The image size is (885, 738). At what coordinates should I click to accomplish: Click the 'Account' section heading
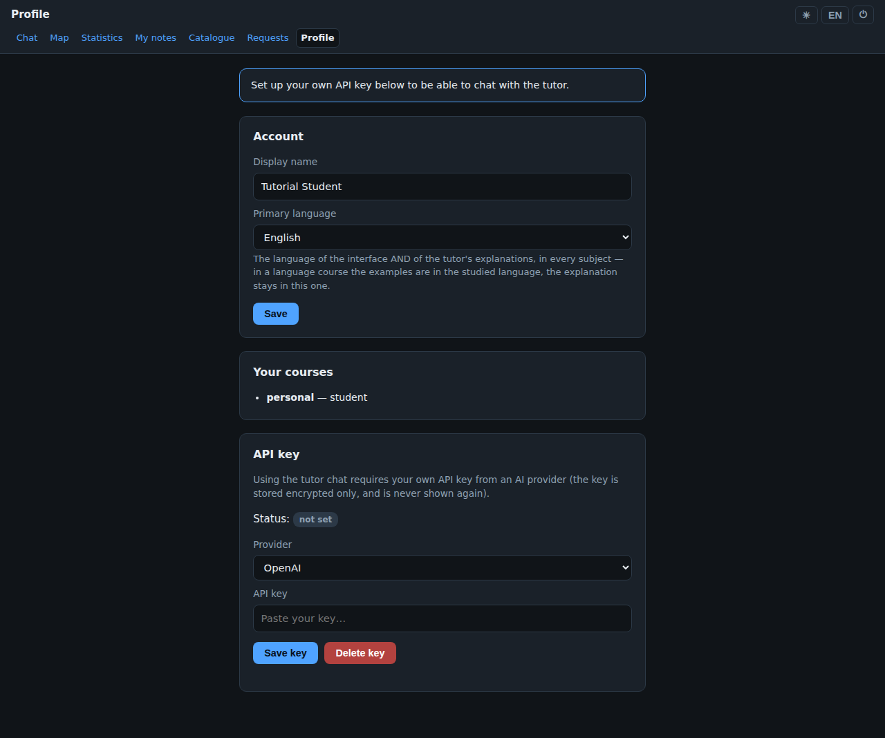(278, 136)
